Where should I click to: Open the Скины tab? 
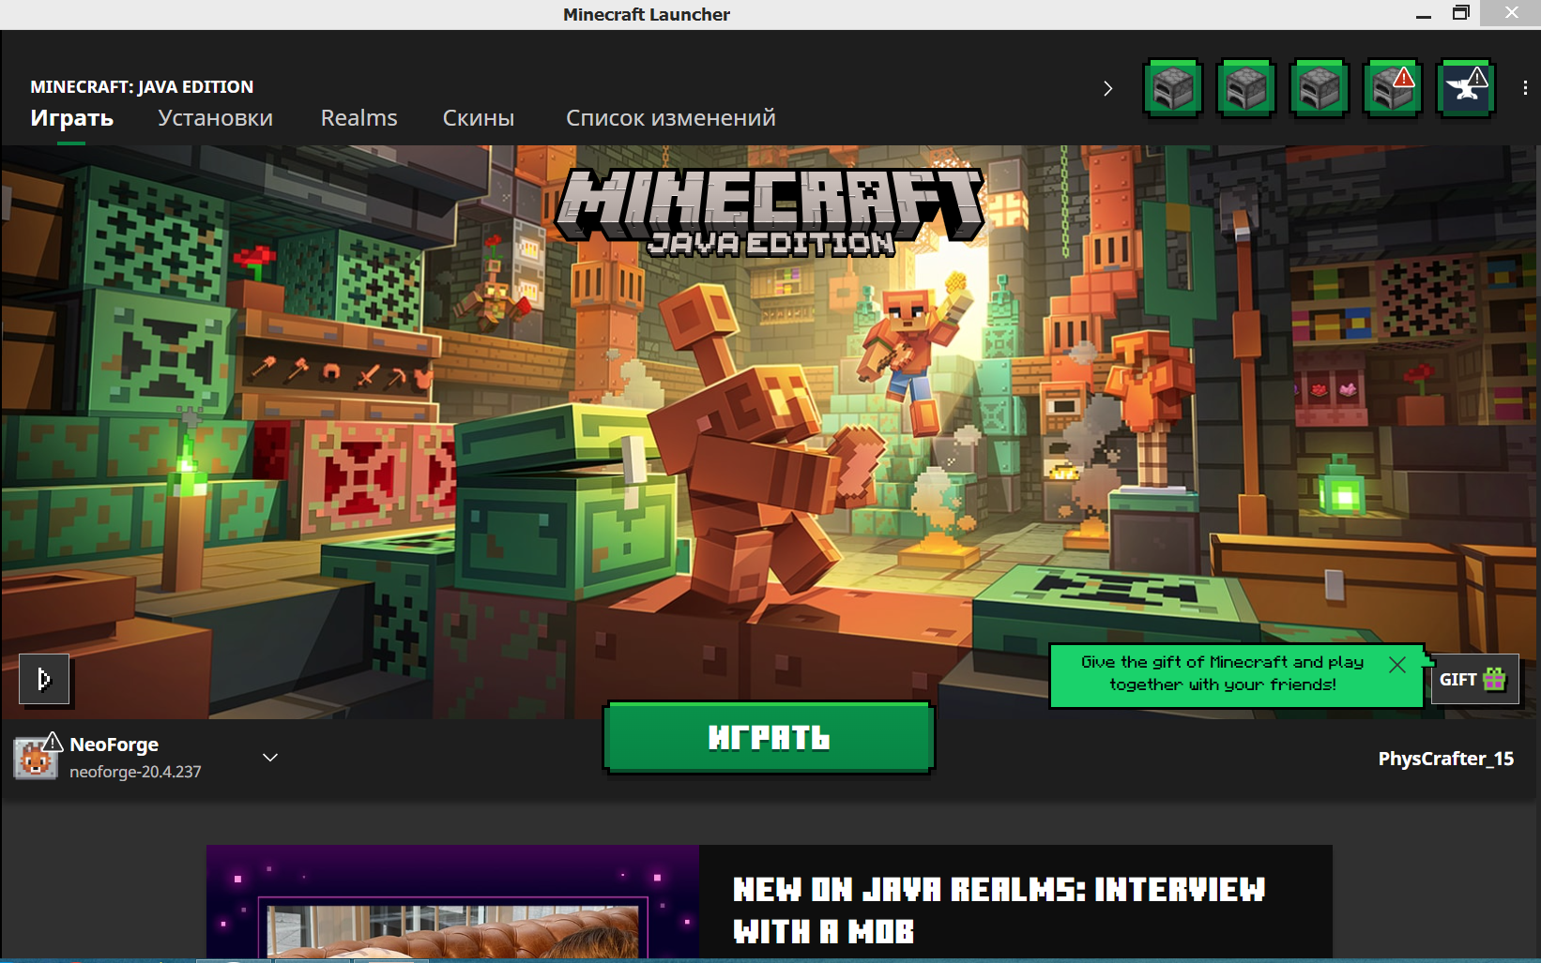[x=479, y=118]
